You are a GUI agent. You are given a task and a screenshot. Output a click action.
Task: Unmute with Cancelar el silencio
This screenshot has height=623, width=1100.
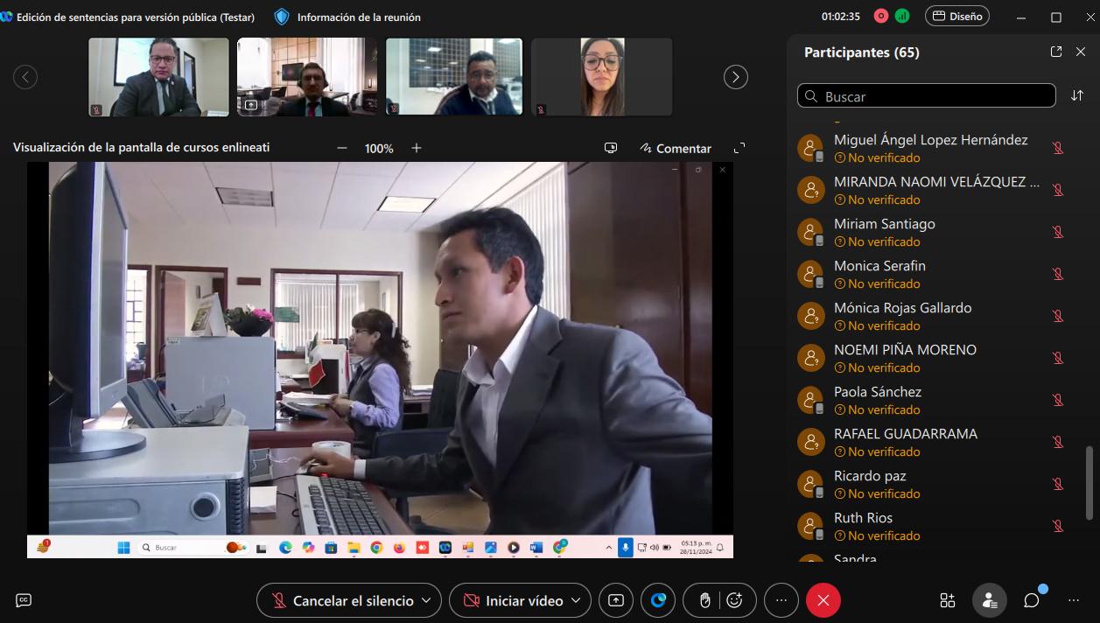coord(343,600)
